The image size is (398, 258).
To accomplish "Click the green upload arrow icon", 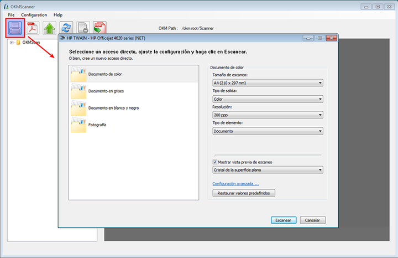I will pos(50,28).
